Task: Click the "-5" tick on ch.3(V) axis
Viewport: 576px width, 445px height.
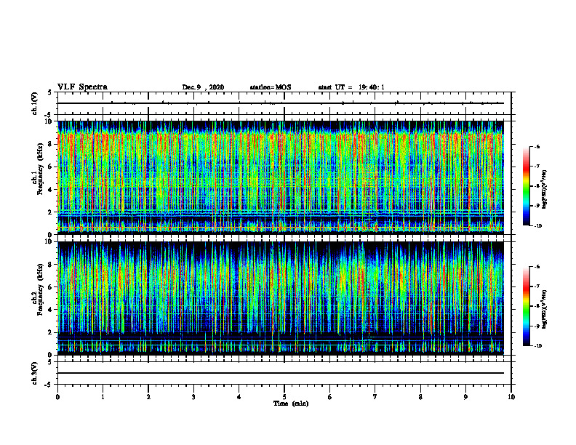Action: [x=49, y=385]
